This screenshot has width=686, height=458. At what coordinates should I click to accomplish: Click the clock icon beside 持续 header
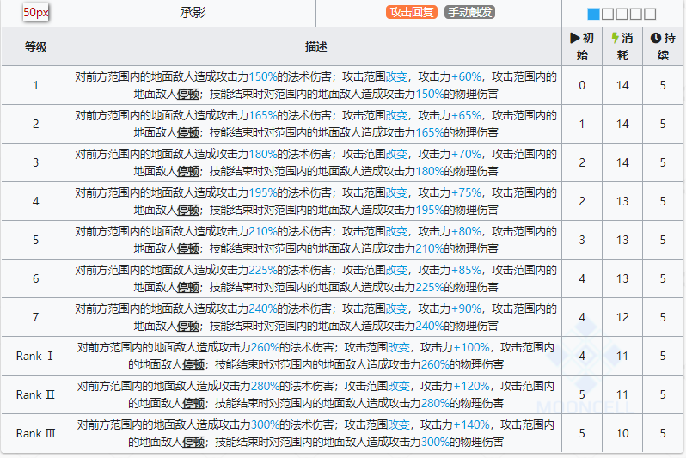(x=655, y=38)
